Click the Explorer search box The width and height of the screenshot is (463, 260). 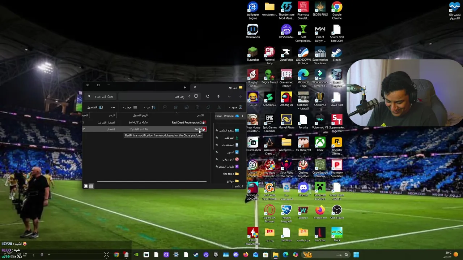[100, 96]
